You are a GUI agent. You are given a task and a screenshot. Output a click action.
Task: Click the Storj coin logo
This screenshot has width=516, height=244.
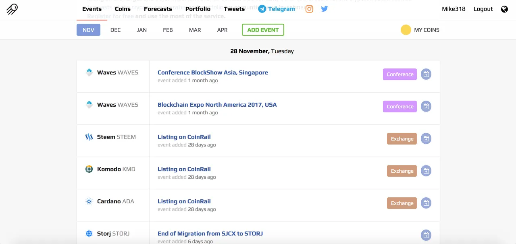coord(89,234)
